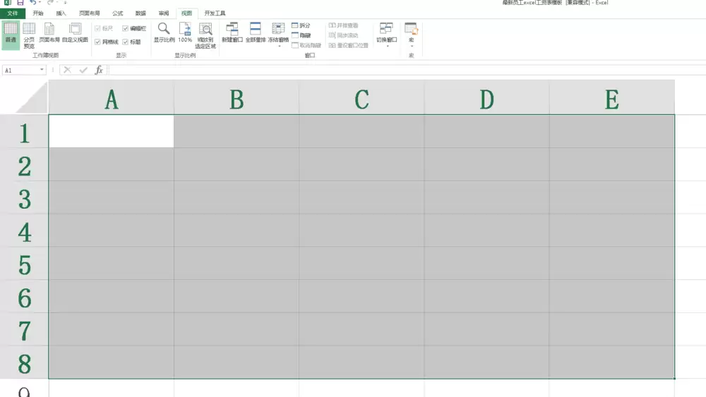Switch to the 插入 (Insert) tab
Screen dimensions: 706x397
tap(61, 13)
